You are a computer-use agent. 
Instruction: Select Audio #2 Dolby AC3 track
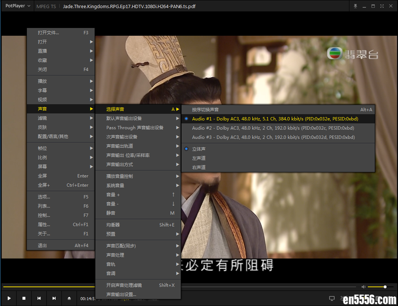(278, 128)
